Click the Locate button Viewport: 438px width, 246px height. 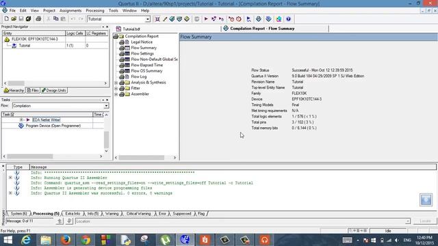pos(425,221)
